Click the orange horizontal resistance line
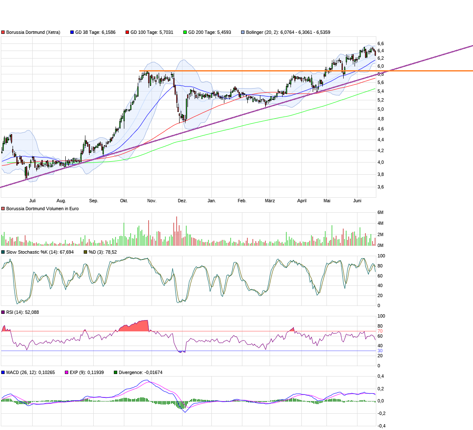This screenshot has width=473, height=430. click(x=306, y=71)
